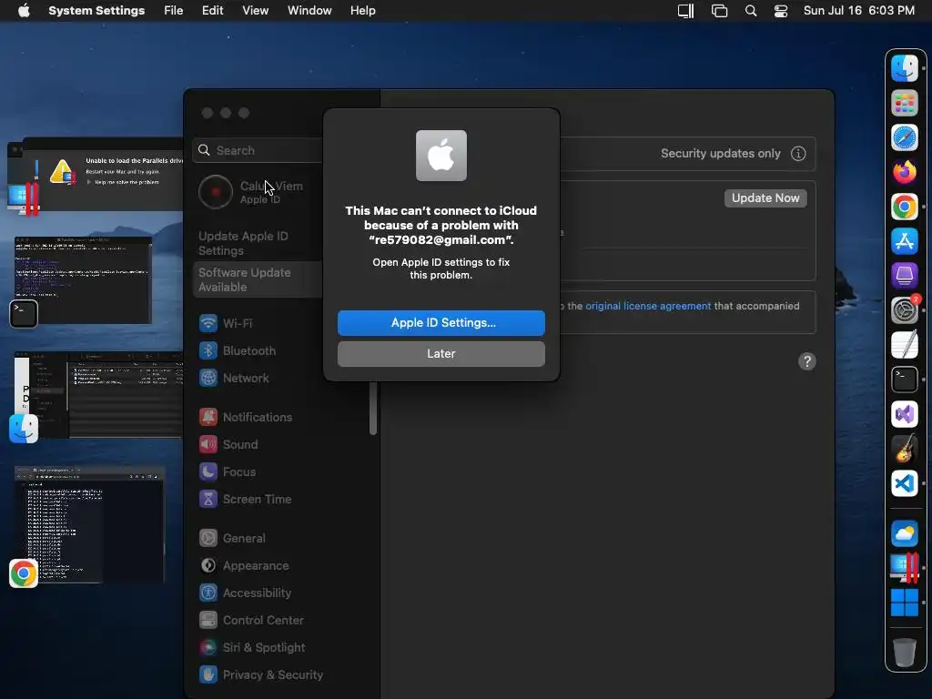This screenshot has height=699, width=932.
Task: Click the sidebar scrollbar
Action: pos(373,409)
